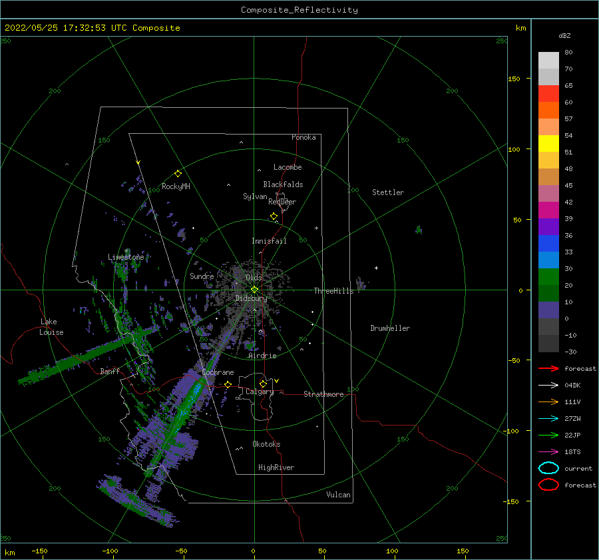Click the green echo blob east of Stettler
599x560 pixels.
click(x=419, y=230)
